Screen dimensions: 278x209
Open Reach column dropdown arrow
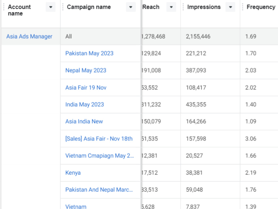click(x=171, y=7)
